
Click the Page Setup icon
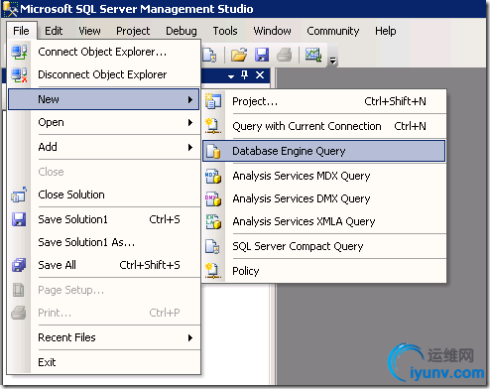click(x=19, y=290)
